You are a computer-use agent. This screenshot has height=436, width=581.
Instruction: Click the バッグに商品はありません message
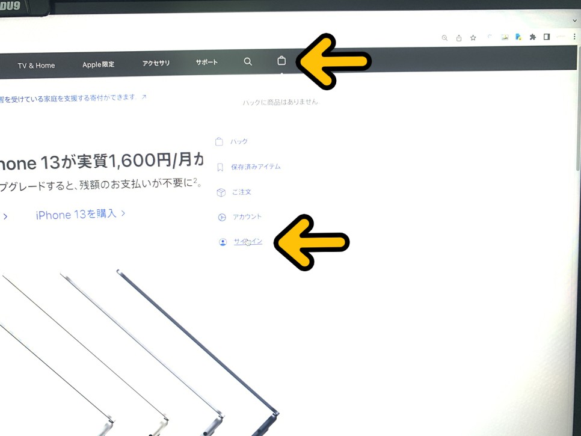[280, 102]
